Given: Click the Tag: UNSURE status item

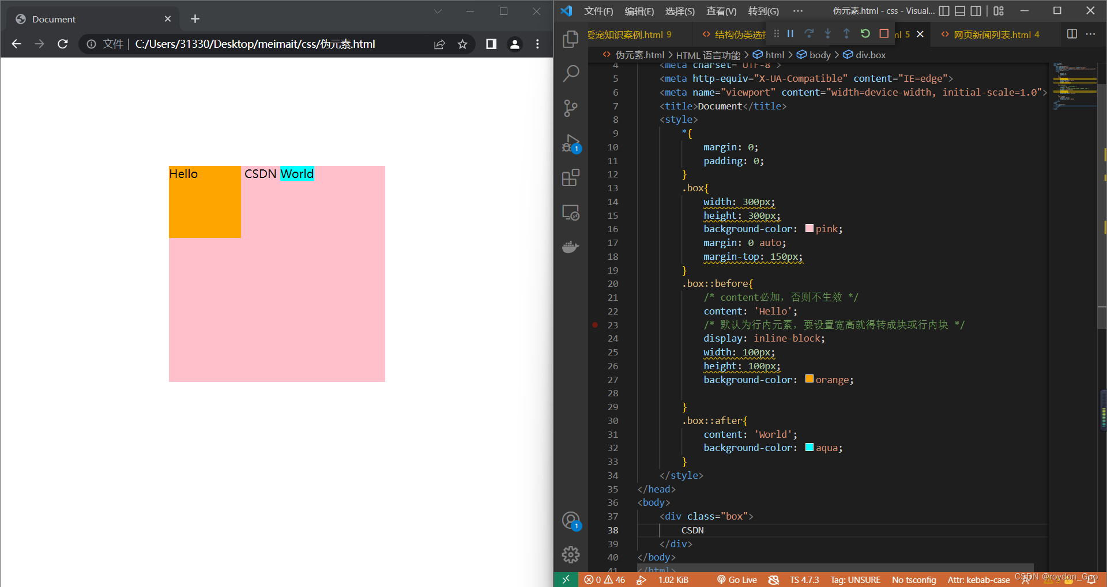Looking at the screenshot, I should pyautogui.click(x=855, y=580).
